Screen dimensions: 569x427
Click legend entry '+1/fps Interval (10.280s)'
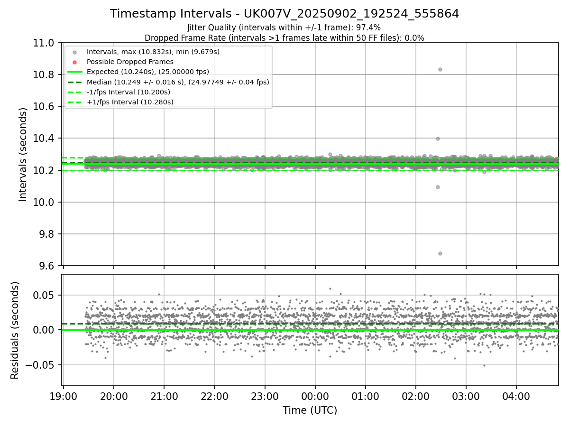click(130, 102)
